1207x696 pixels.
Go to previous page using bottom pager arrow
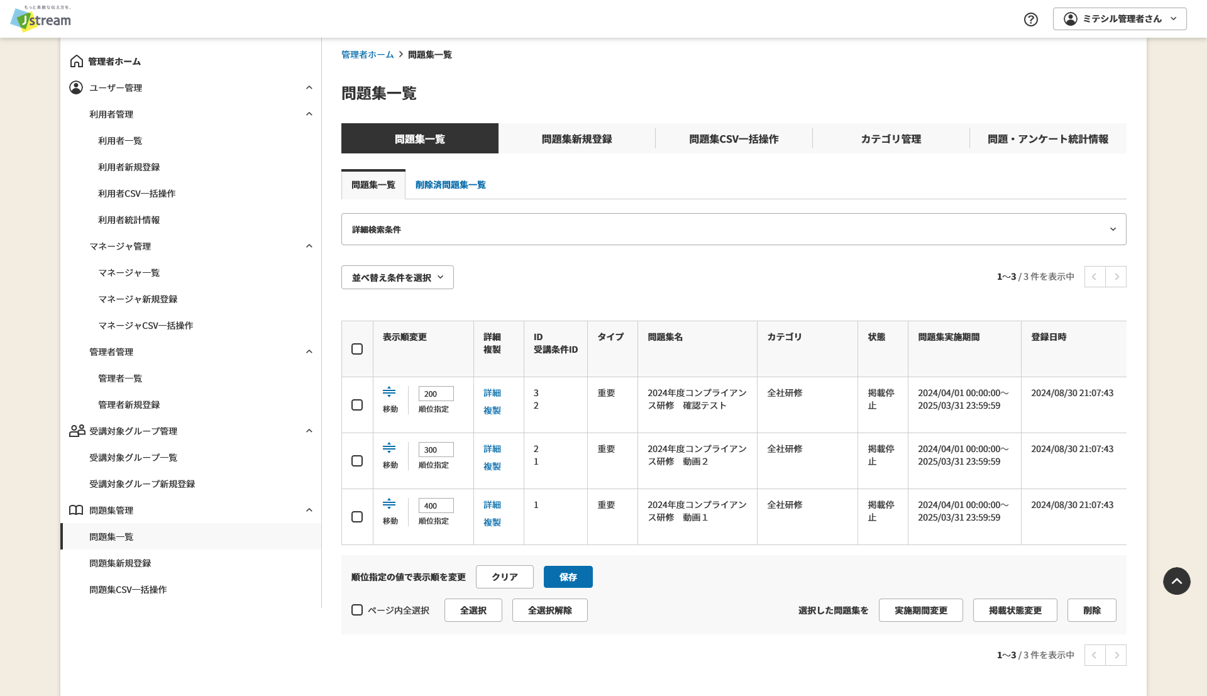click(x=1094, y=655)
